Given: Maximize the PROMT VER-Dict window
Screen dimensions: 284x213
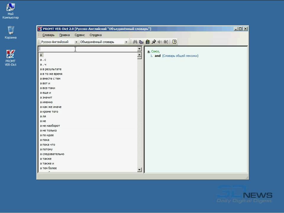Looking at the screenshot, I should pyautogui.click(x=240, y=29).
